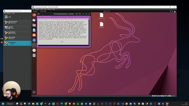The height and width of the screenshot is (106, 189).
Task: Open the clock in Ubuntu top bar
Action: [107, 11]
